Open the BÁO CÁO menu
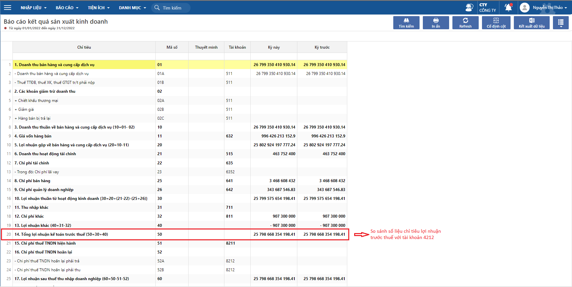Viewport: 572px width, 287px height. coord(67,8)
